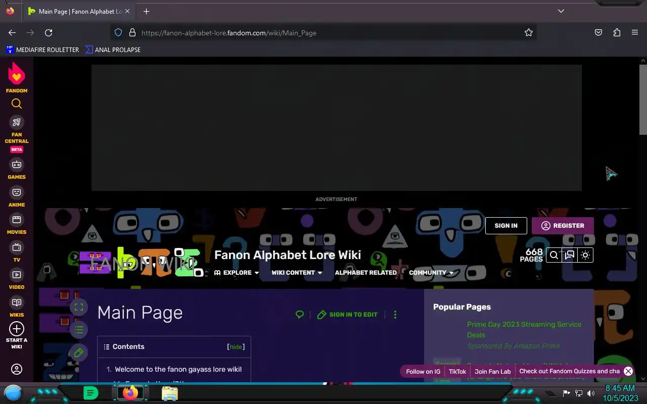This screenshot has height=404, width=647.
Task: Expand the Community dropdown
Action: [431, 273]
